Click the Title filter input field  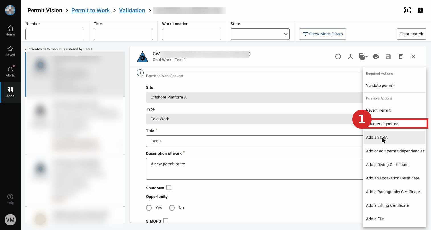coord(123,34)
